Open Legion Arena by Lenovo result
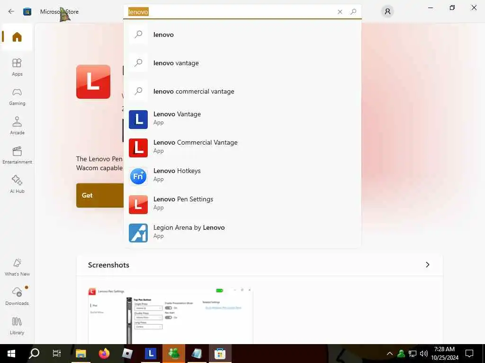Viewport: 485px width, 363px height. coord(242,233)
